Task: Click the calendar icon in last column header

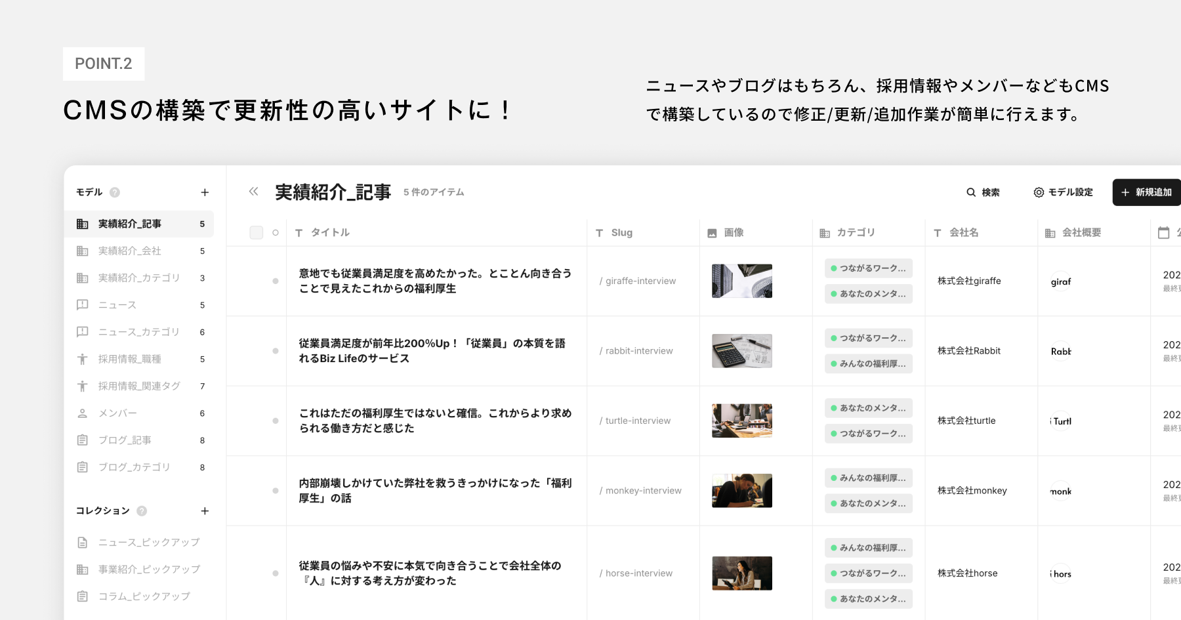Action: click(1163, 232)
